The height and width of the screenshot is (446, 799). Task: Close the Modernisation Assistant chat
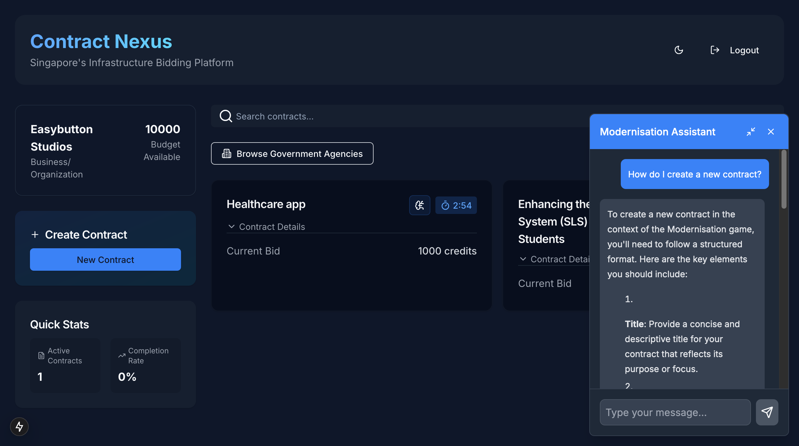[771, 132]
